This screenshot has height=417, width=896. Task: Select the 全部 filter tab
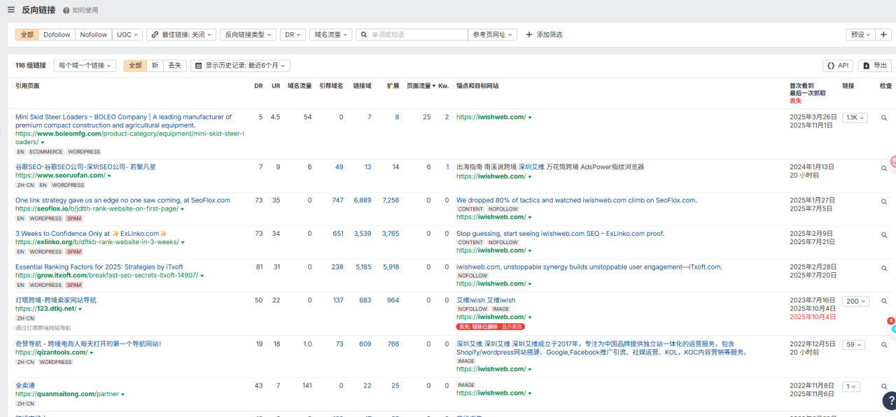pyautogui.click(x=134, y=65)
